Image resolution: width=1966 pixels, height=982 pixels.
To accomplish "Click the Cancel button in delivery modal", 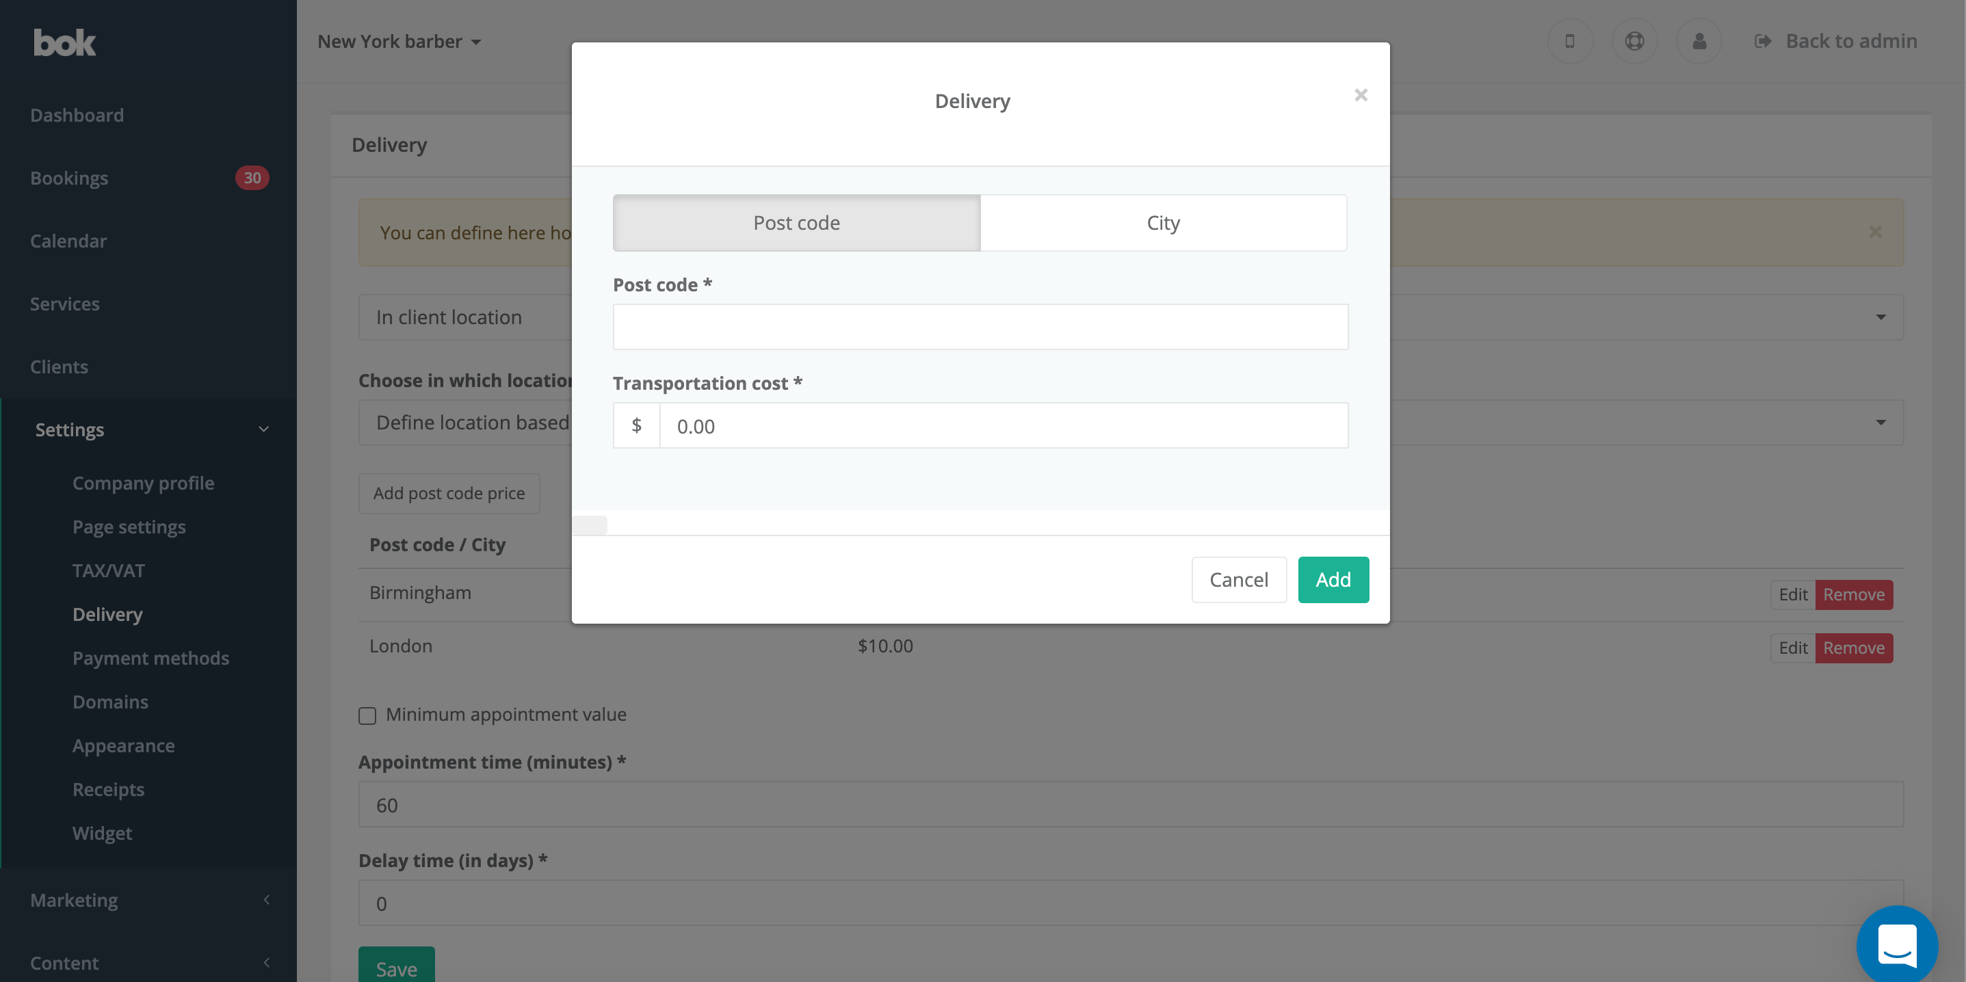I will 1237,579.
